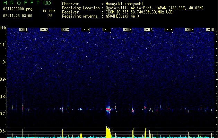Click the kHz axis unit label

(3, 28)
